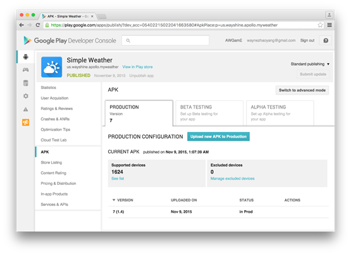This screenshot has width=351, height=255.
Task: Click the Submit update button
Action: point(313,74)
